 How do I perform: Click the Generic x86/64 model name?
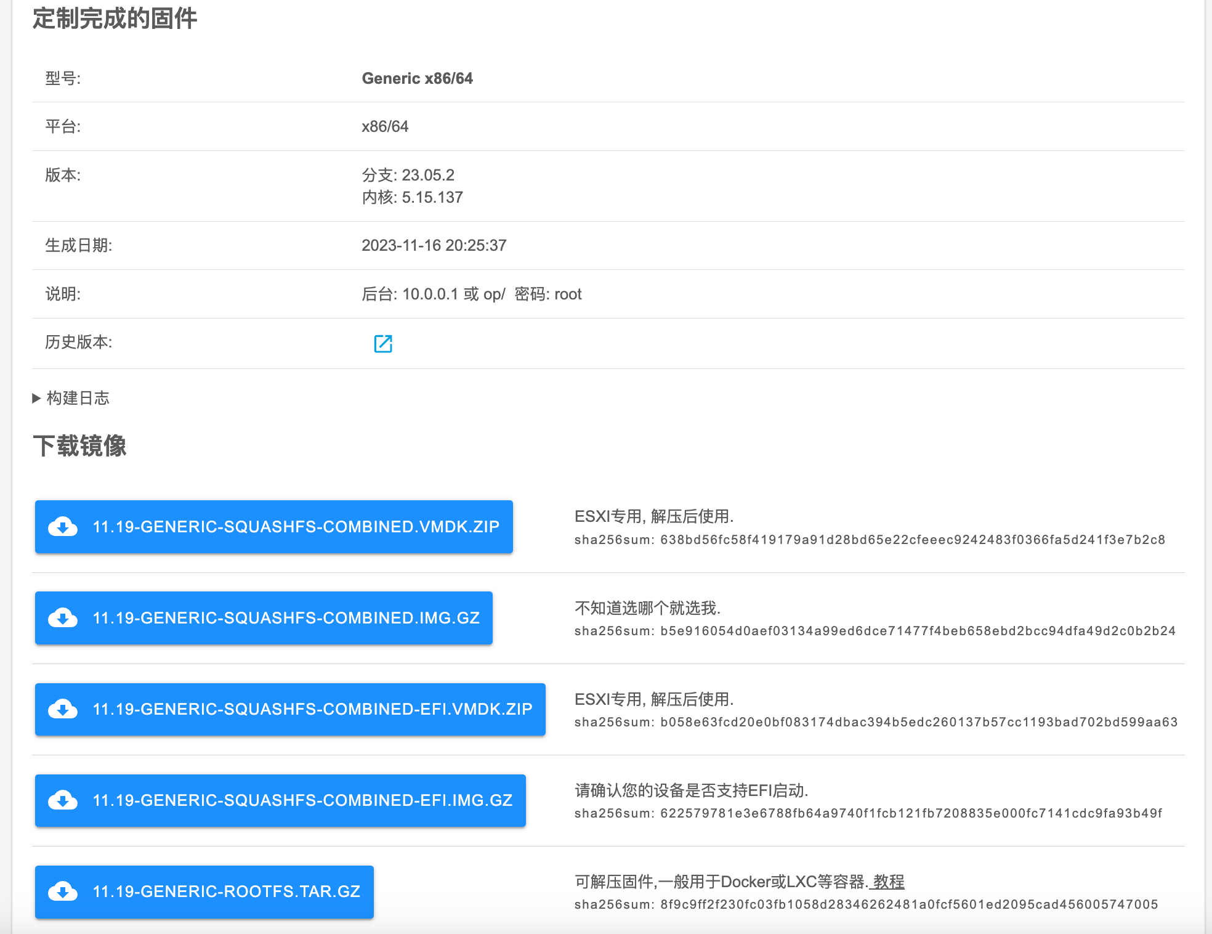tap(417, 78)
